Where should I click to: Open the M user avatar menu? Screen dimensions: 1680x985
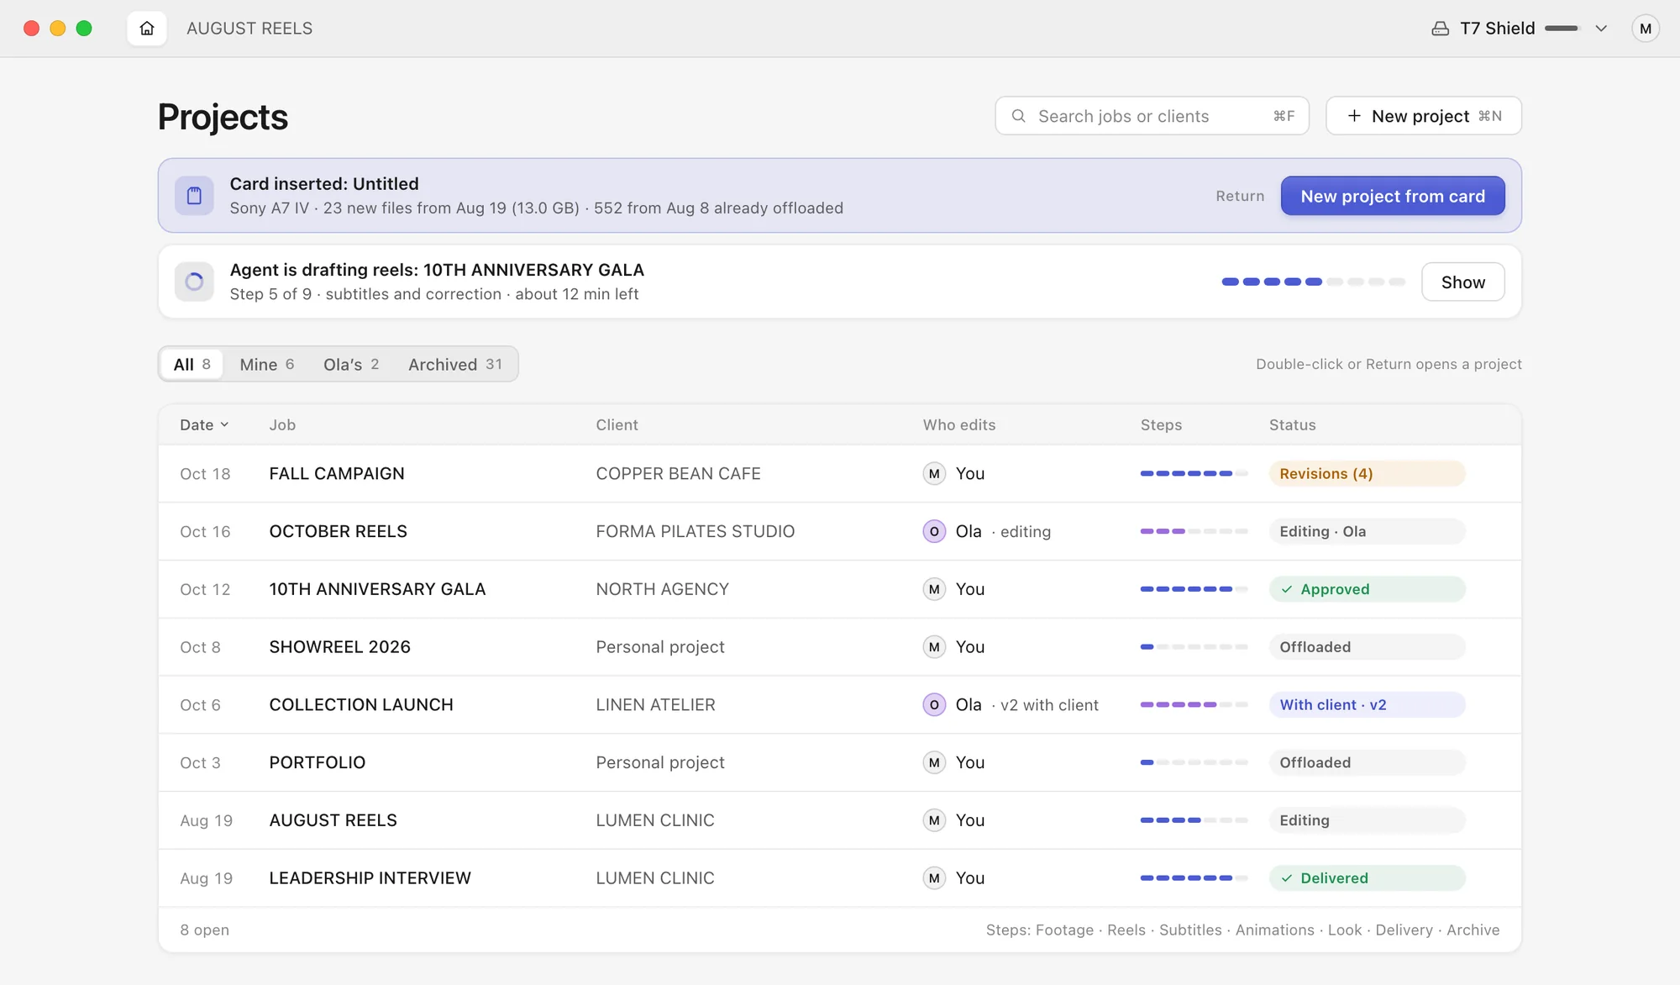[1645, 29]
